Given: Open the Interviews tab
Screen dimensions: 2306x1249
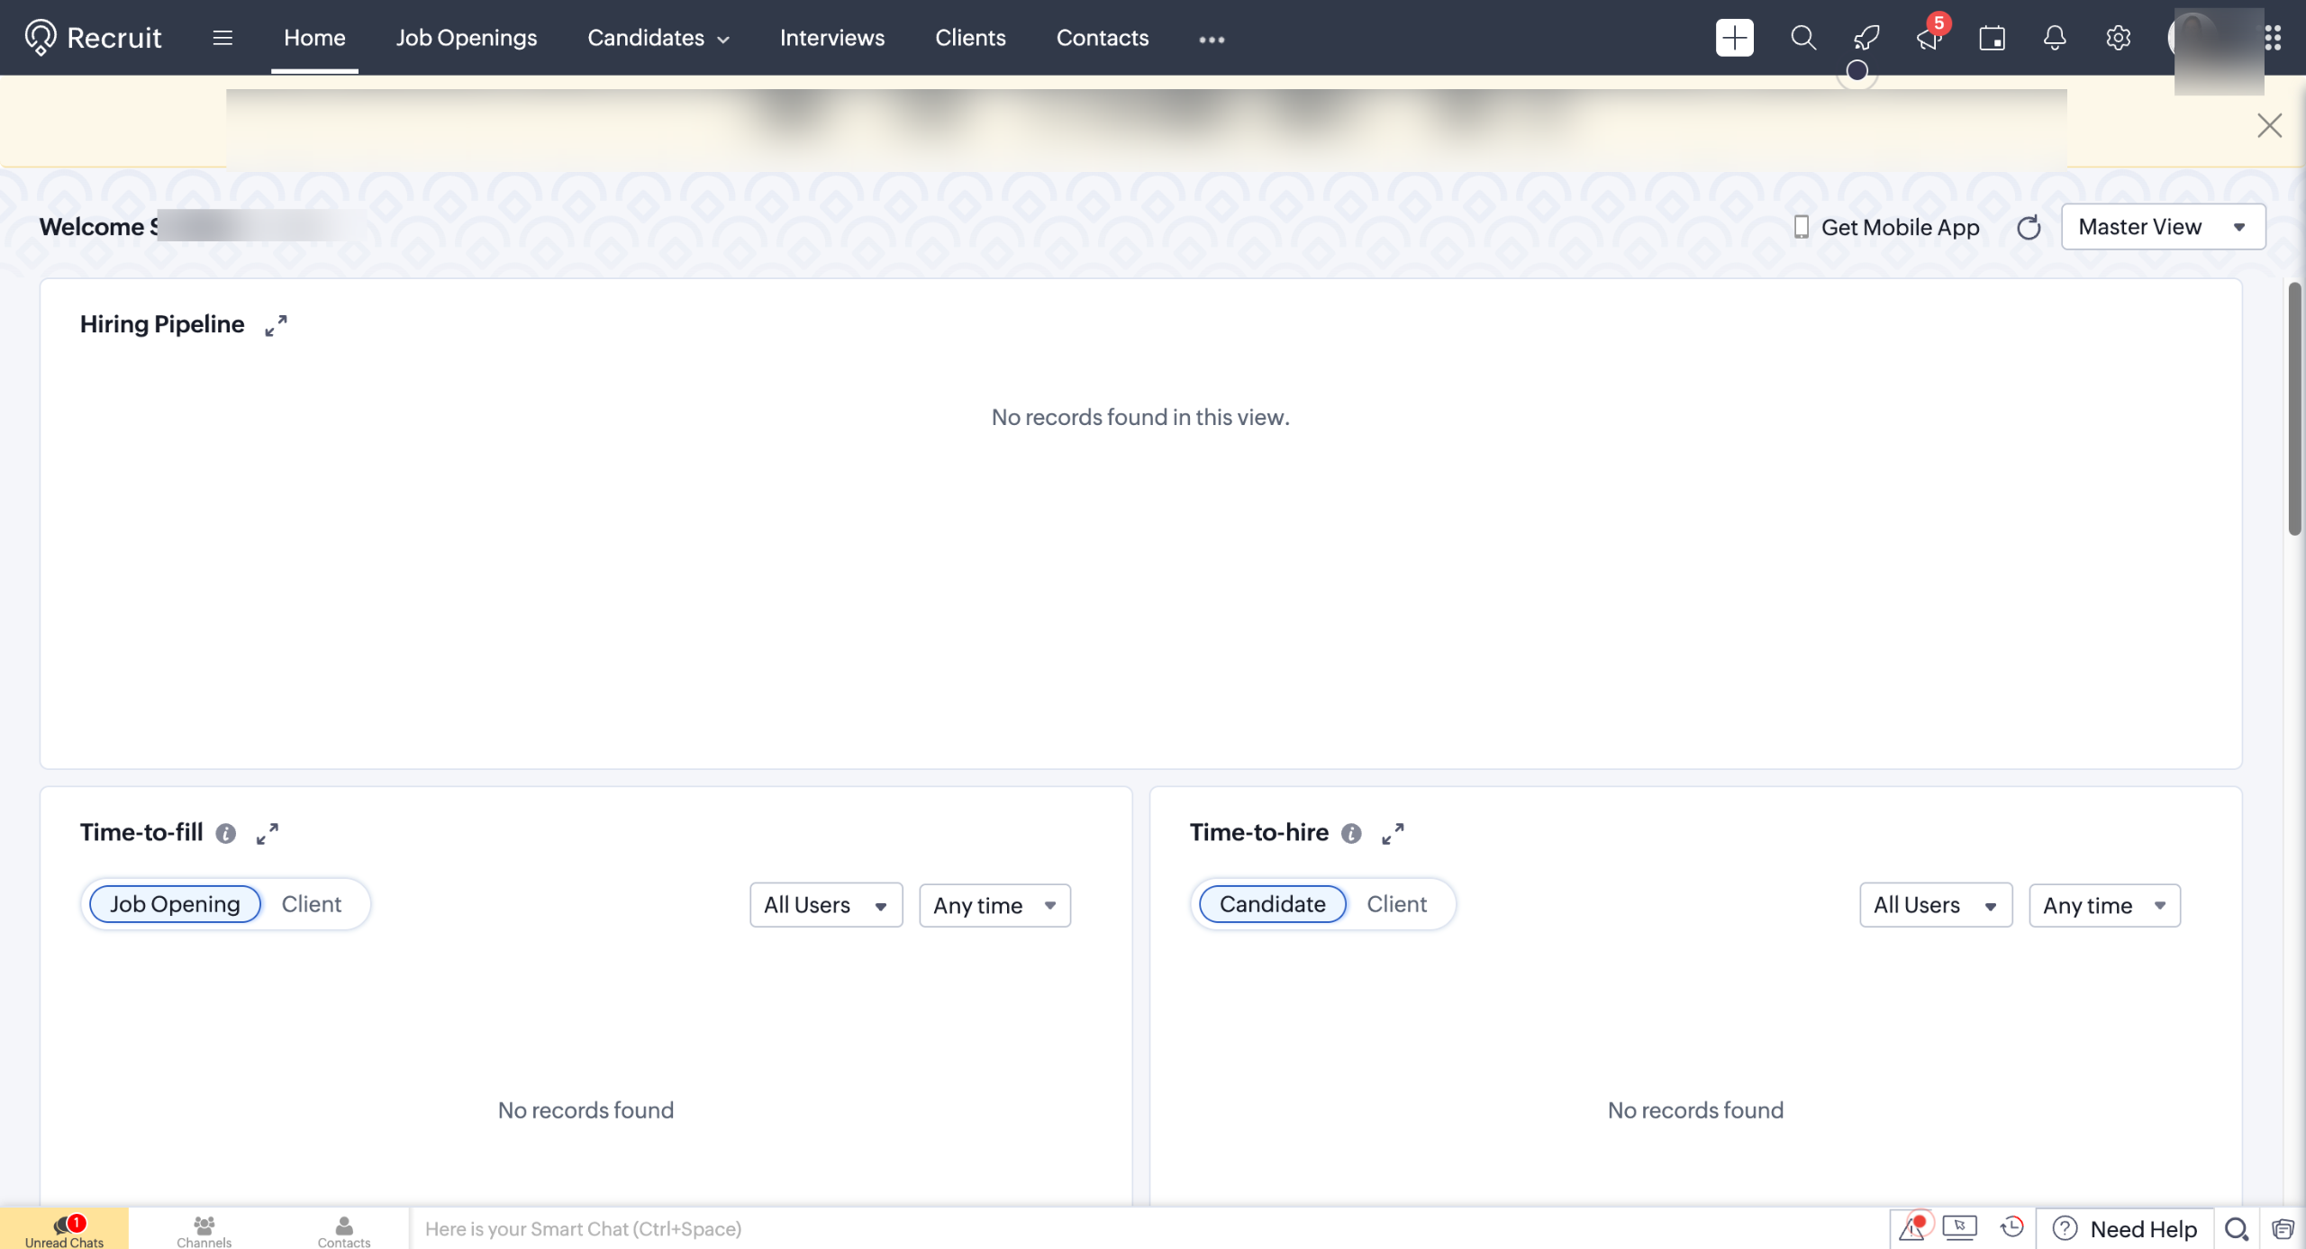Looking at the screenshot, I should pos(831,38).
